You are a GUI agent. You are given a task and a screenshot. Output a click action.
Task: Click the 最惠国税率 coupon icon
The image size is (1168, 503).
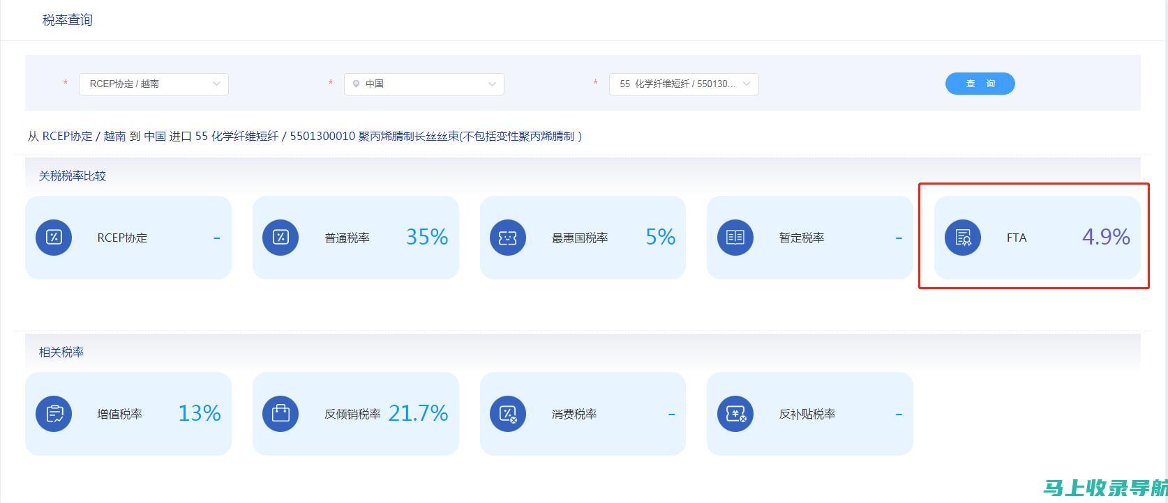(x=508, y=238)
